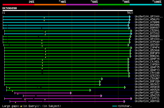Select the UniRef100_Q9ZVD0 label
The height and width of the screenshot is (108, 164).
[147, 45]
